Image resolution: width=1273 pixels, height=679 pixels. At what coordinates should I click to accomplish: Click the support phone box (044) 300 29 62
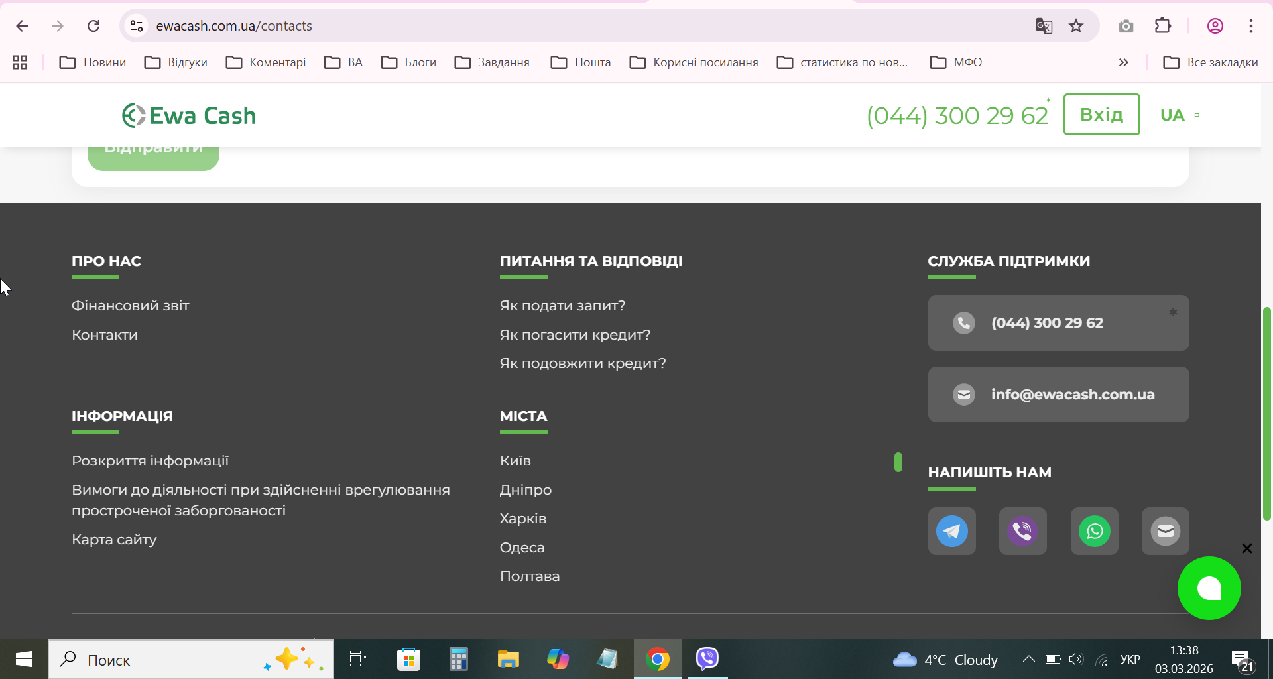[x=1058, y=323]
